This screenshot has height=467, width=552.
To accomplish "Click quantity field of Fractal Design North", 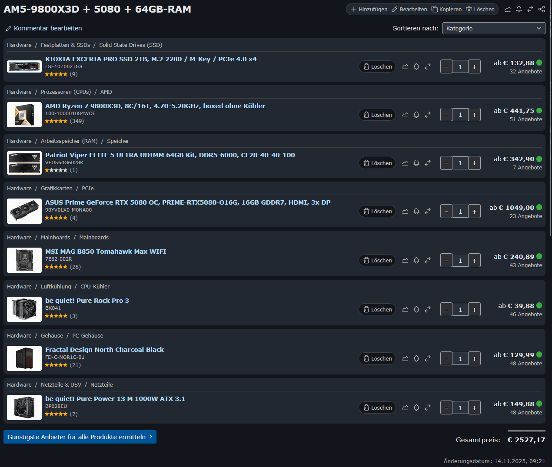I will (x=460, y=358).
